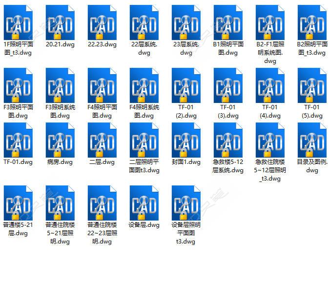
Task: Click the label text 普通住院楼22~23层照明.dwg
Action: 102,233
